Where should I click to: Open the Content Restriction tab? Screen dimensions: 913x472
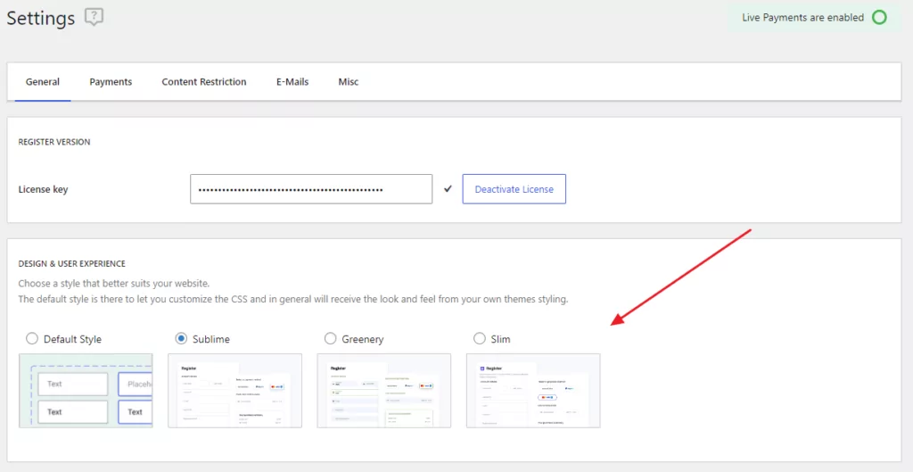point(204,82)
